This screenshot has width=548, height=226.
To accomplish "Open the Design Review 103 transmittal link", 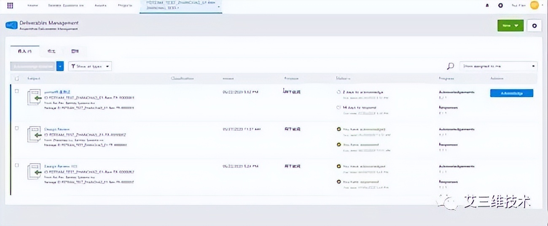I will [x=61, y=166].
